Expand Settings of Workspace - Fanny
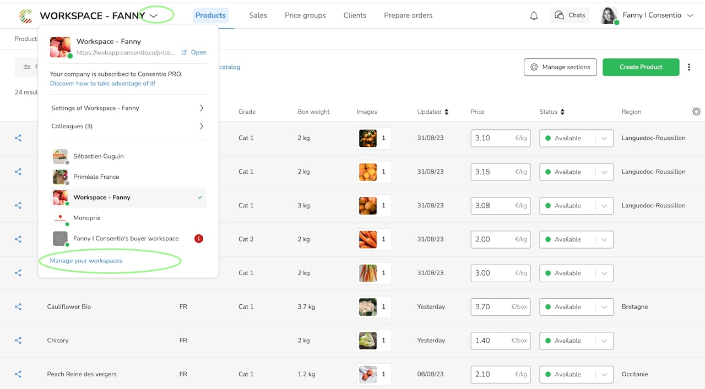 pyautogui.click(x=128, y=108)
